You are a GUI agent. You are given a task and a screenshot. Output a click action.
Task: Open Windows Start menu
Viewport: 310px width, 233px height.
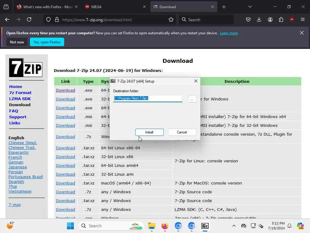pos(70,226)
